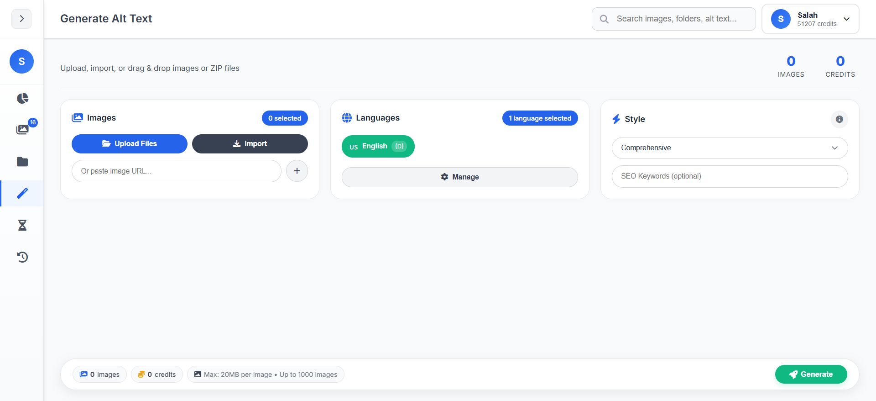This screenshot has height=401, width=876.
Task: Click the 0 credits chip in the footer
Action: [157, 375]
